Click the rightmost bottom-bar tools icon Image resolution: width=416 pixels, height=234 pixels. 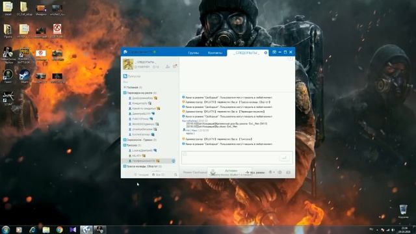point(289,172)
